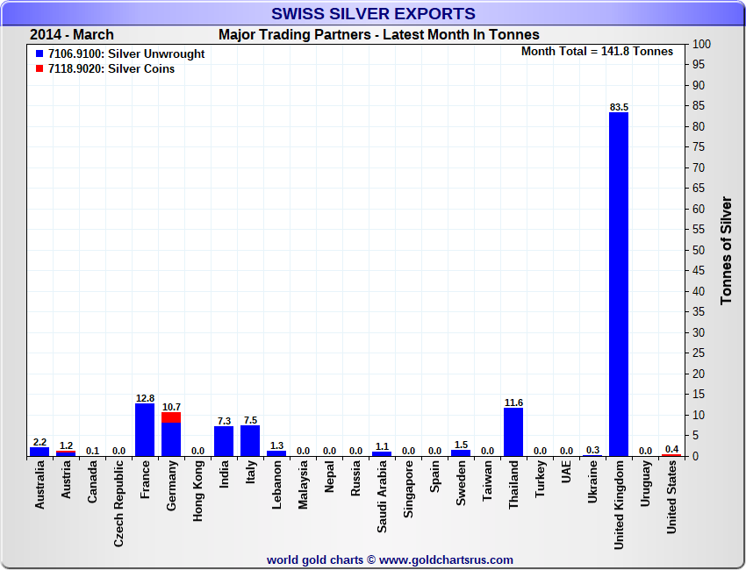
Task: Click the Month Total = 141.8 Tonnes text
Action: point(597,52)
